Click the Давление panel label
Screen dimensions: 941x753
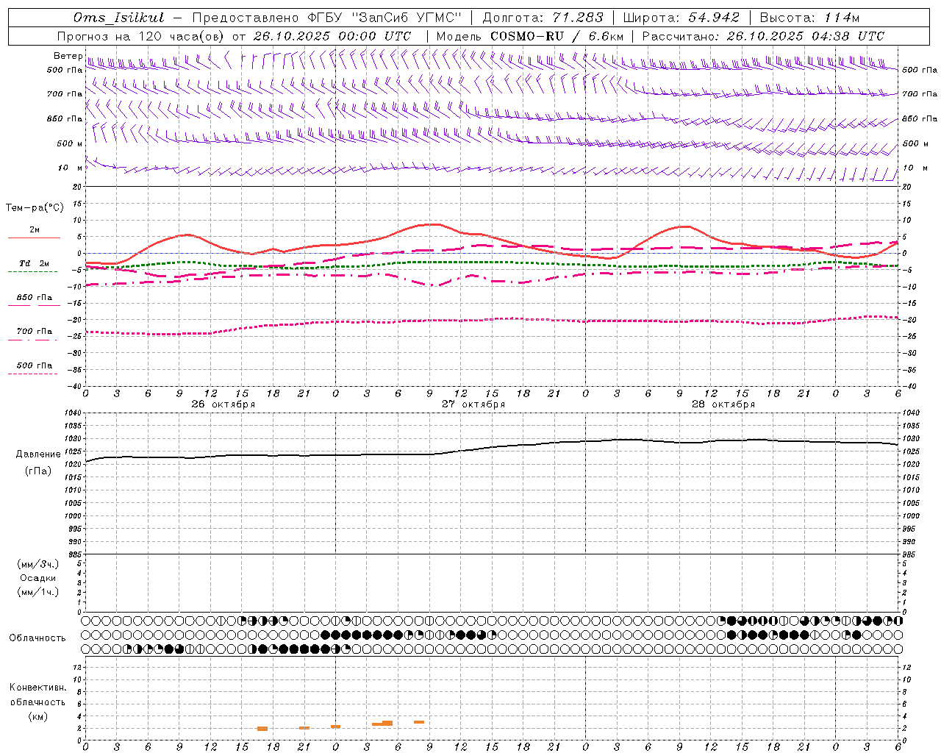(x=38, y=454)
